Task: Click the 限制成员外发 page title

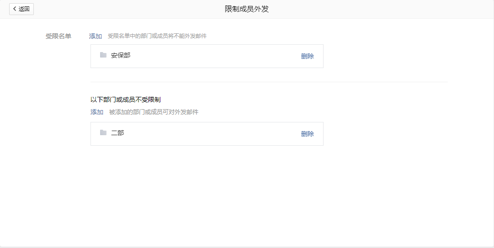Action: point(247,9)
